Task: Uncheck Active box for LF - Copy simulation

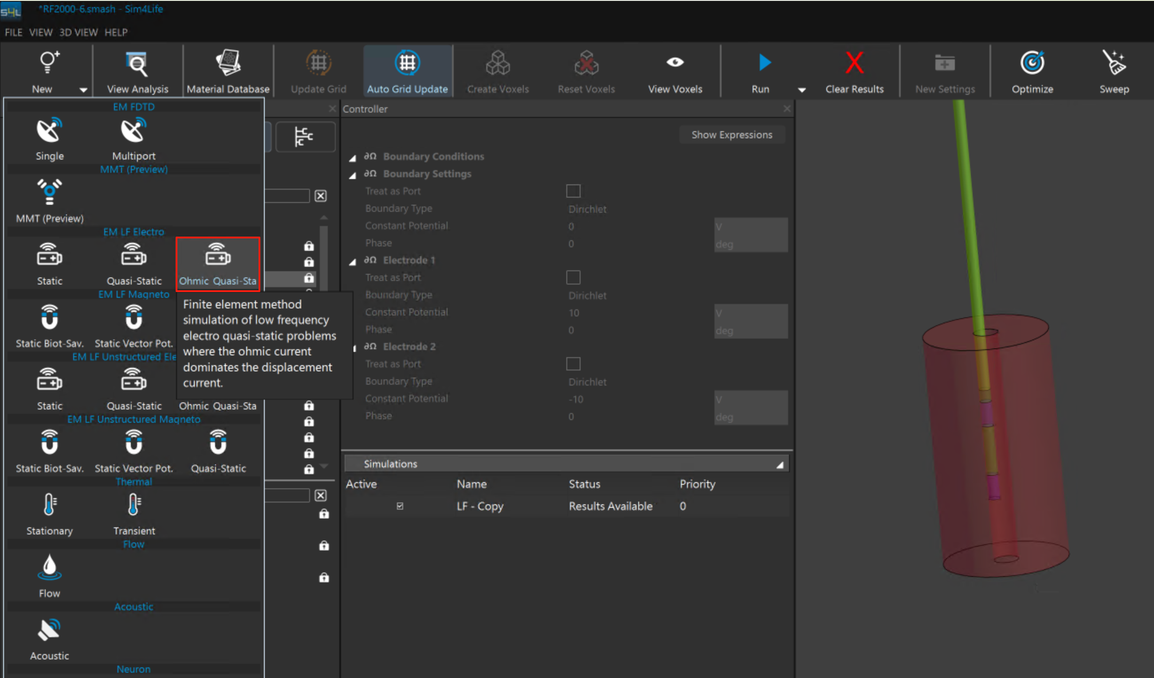Action: pos(400,506)
